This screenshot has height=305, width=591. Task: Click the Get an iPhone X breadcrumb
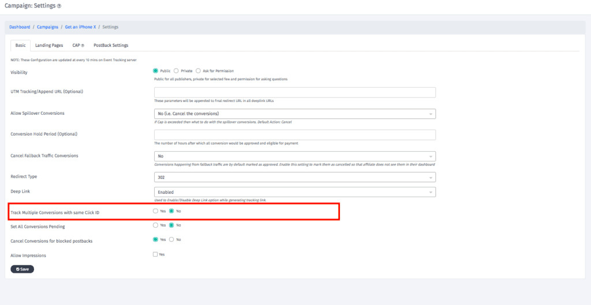80,27
